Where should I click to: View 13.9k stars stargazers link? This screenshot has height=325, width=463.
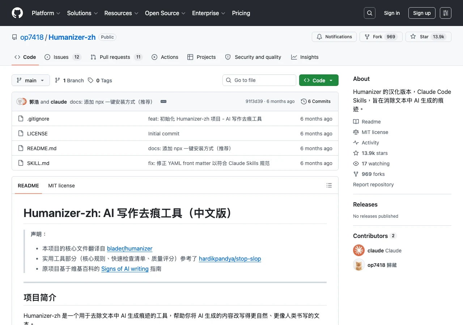coord(370,153)
